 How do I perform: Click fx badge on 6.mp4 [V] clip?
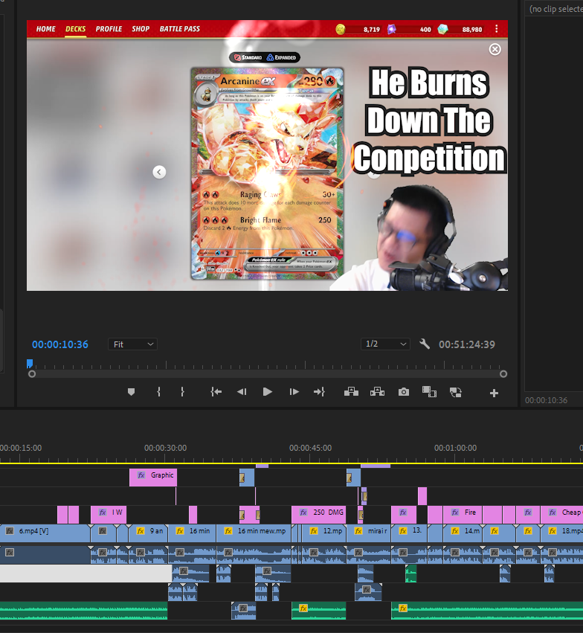point(10,531)
